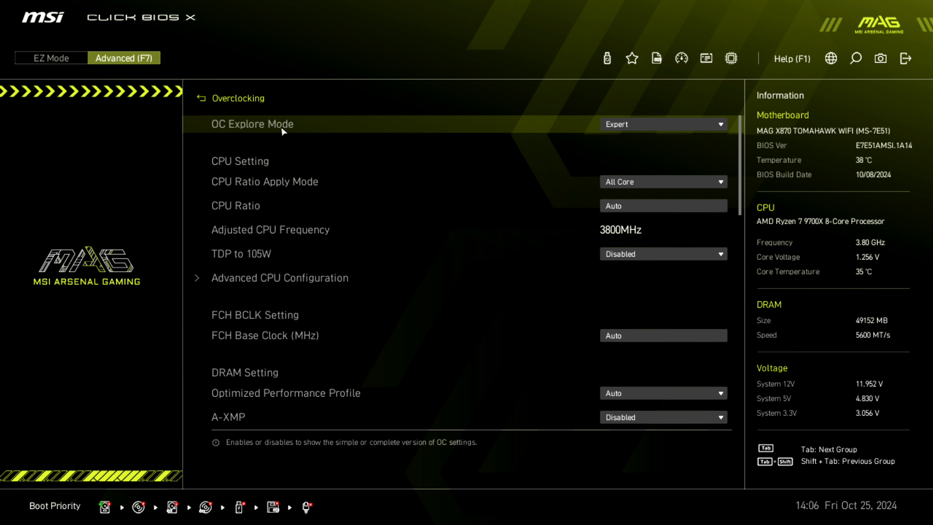
Task: Switch to EZ Mode tab
Action: (51, 58)
